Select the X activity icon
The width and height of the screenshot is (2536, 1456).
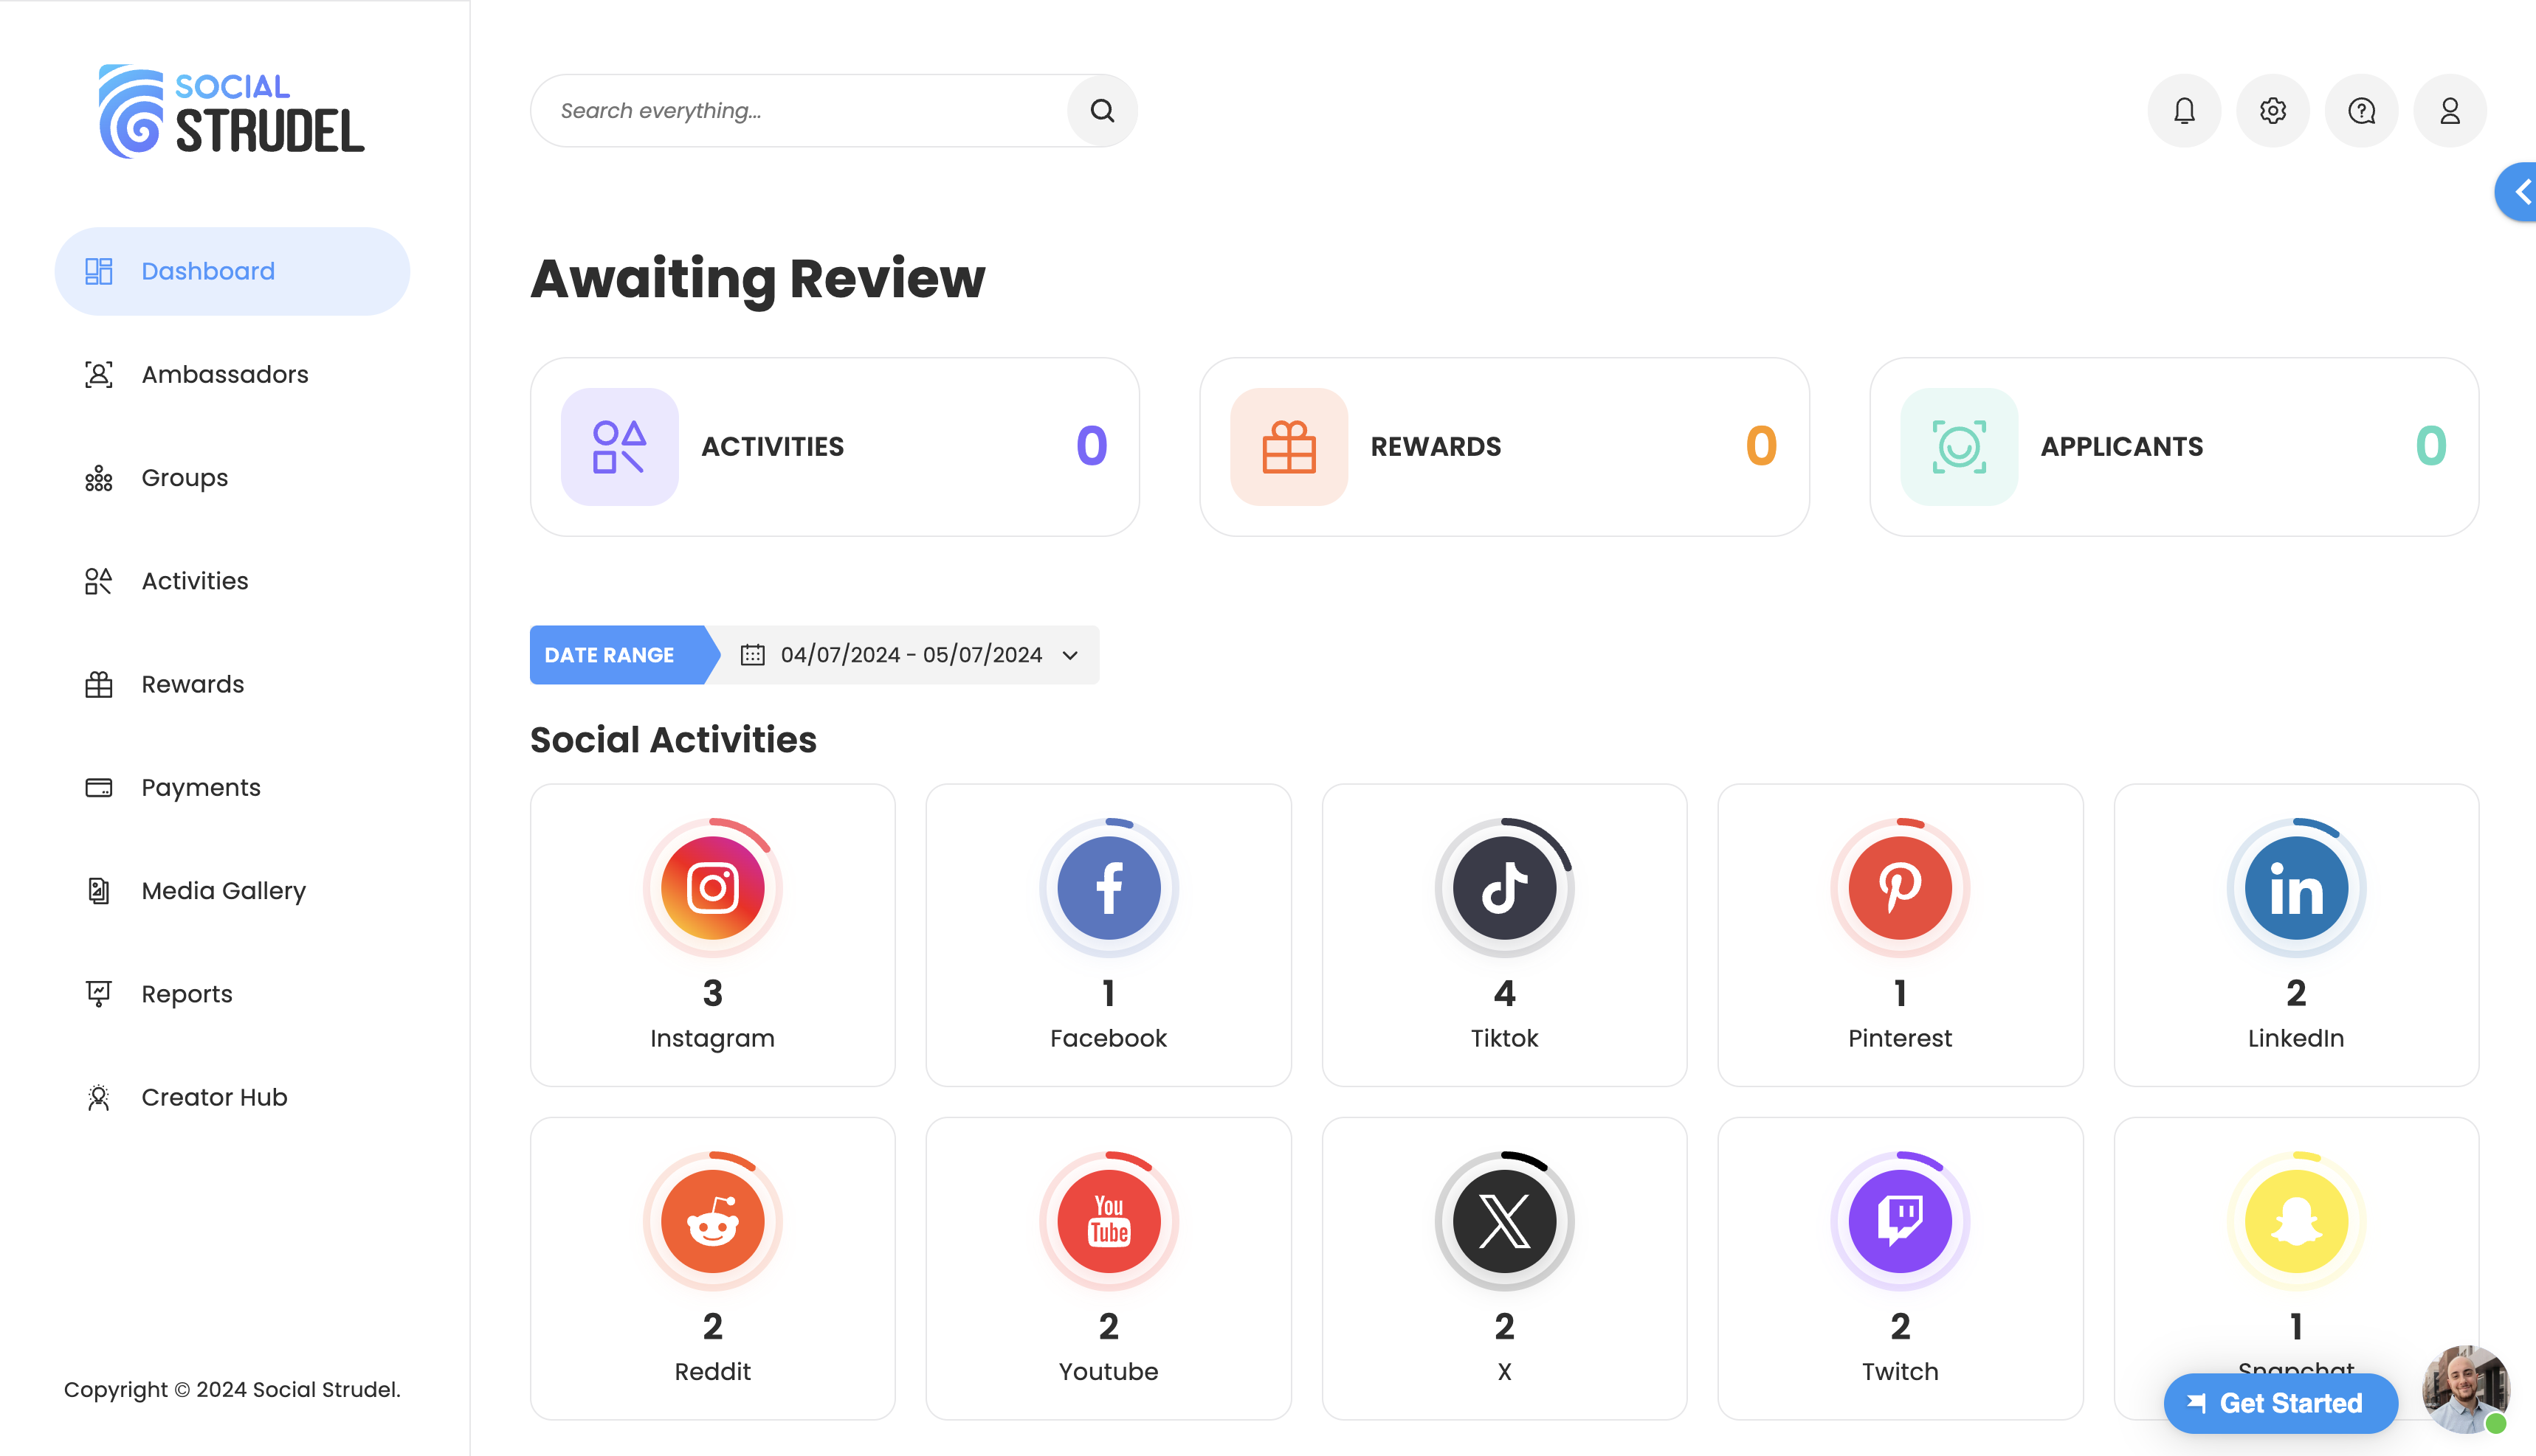click(x=1505, y=1221)
